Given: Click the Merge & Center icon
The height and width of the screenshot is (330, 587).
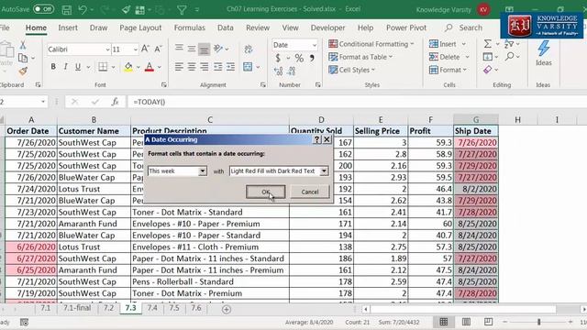Looking at the screenshot, I should (248, 67).
